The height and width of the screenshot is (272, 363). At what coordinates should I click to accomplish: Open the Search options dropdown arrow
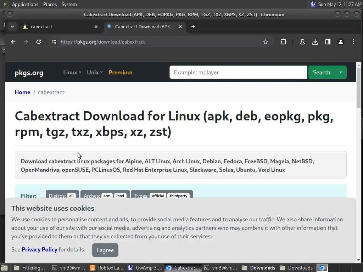pos(341,72)
